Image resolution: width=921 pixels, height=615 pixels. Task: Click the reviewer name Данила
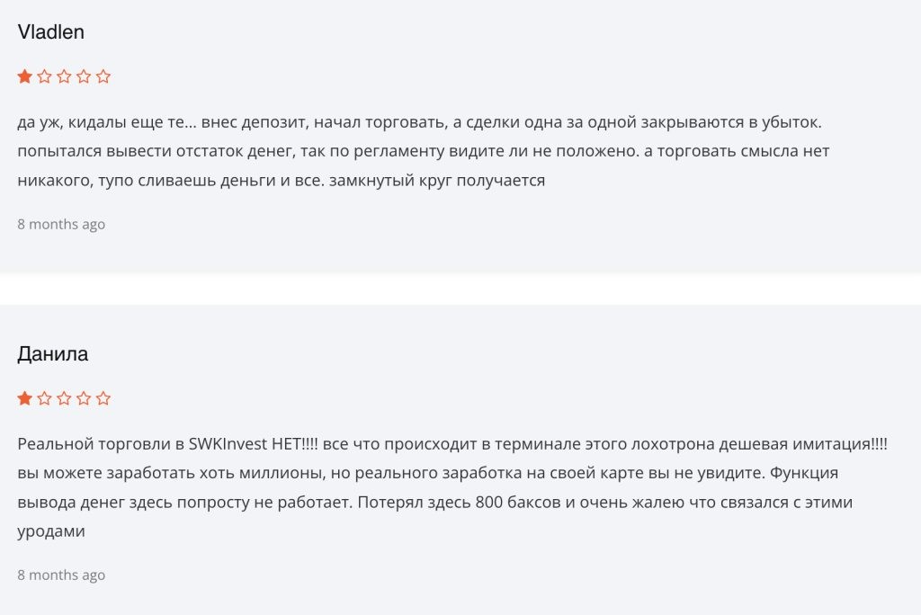point(53,354)
